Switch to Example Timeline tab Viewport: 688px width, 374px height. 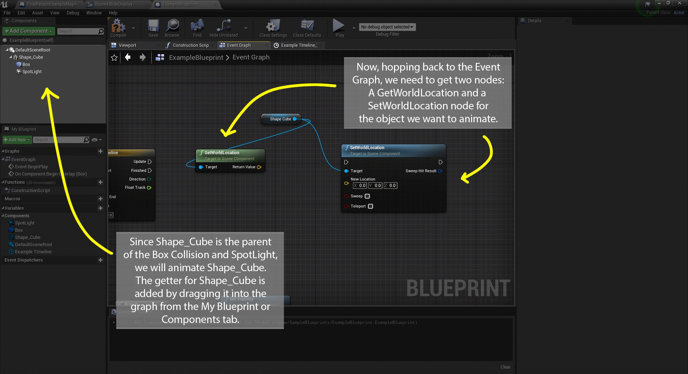pyautogui.click(x=298, y=45)
